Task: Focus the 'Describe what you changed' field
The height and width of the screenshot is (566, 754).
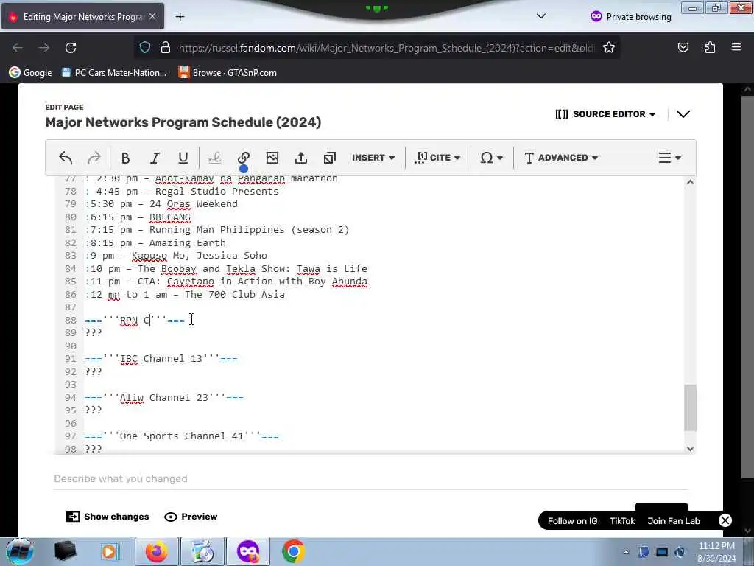Action: pyautogui.click(x=370, y=478)
